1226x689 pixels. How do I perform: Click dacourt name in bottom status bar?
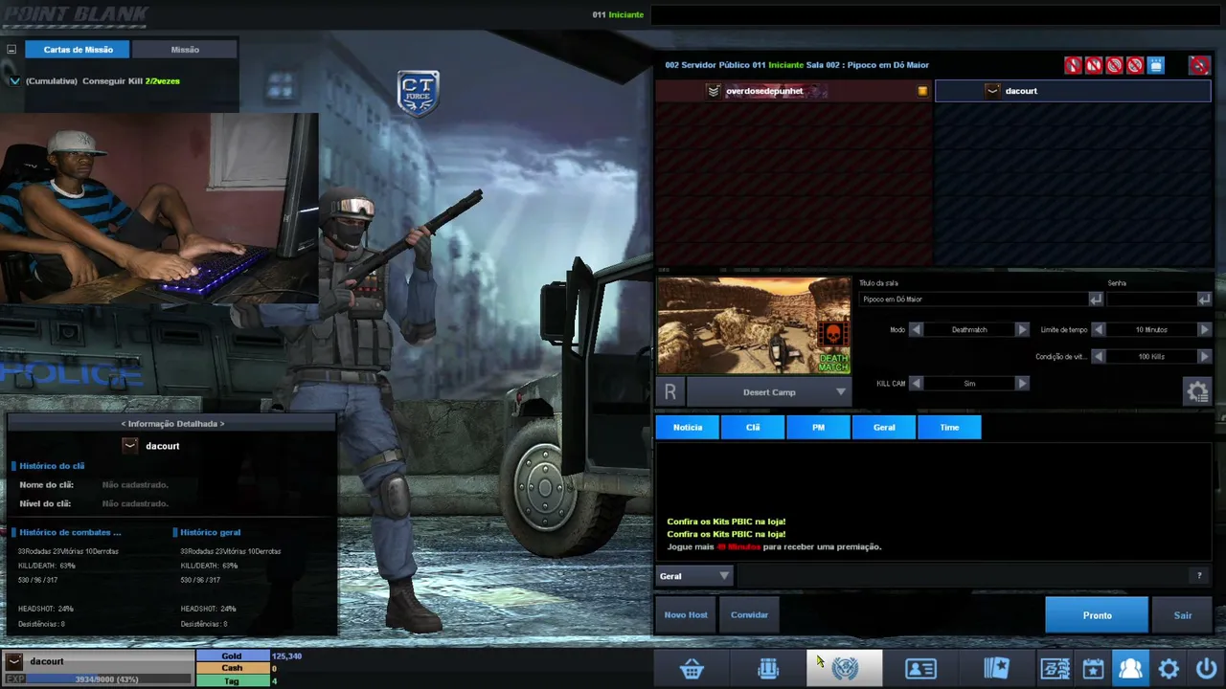tap(47, 661)
